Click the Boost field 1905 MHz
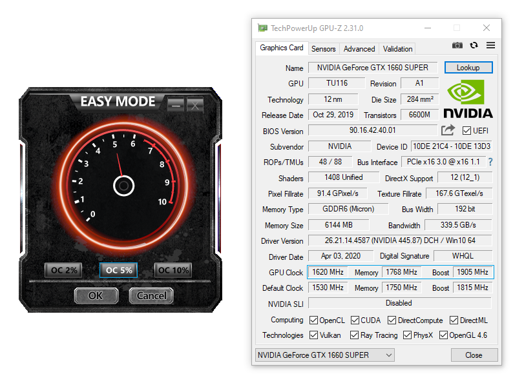This screenshot has width=524, height=383. tap(472, 272)
